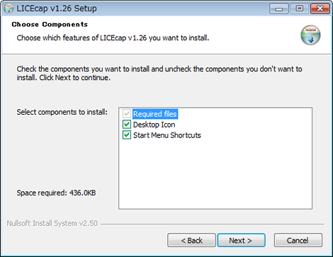
Task: Click the LICEcap installer icon in title bar
Action: tap(9, 8)
